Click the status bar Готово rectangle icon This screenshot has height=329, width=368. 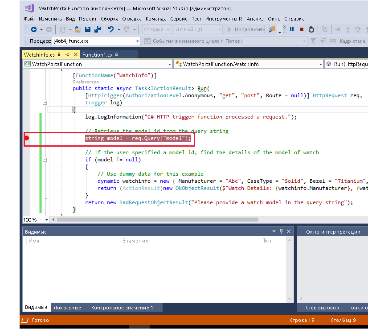[x=25, y=320]
